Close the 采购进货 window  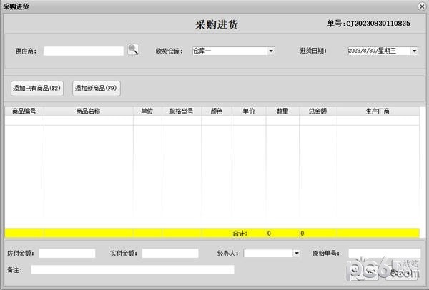422,6
